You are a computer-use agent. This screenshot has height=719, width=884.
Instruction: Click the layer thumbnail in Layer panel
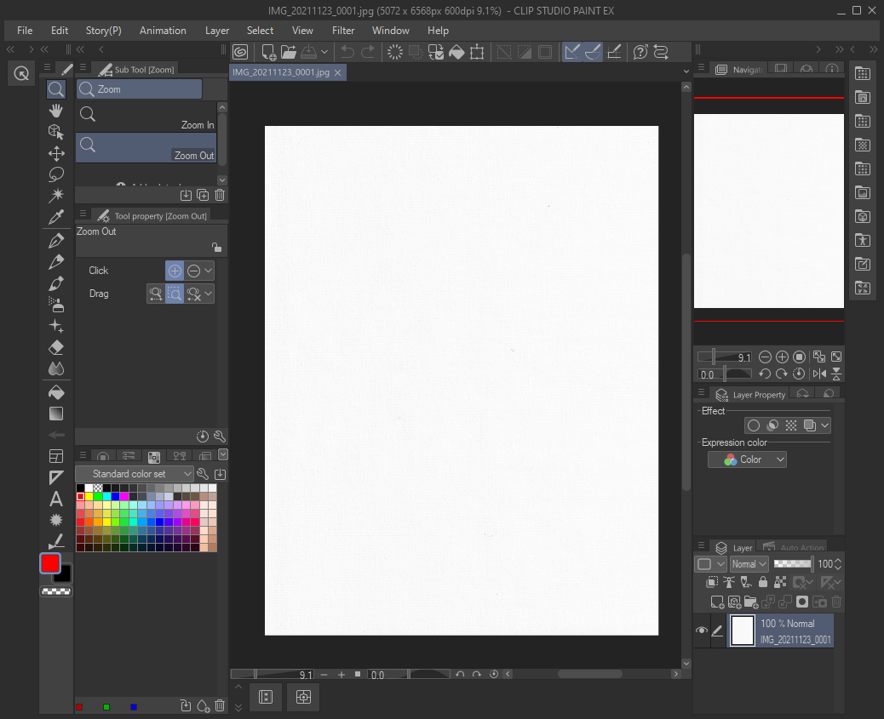pyautogui.click(x=743, y=631)
